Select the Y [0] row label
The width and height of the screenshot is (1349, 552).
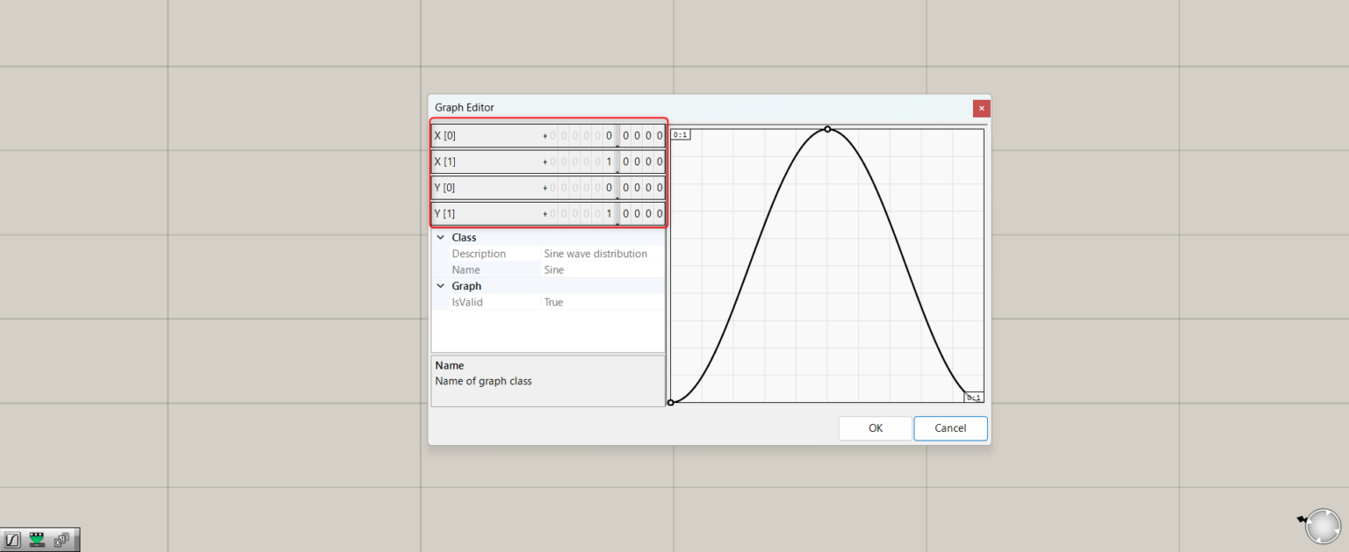[x=444, y=187]
